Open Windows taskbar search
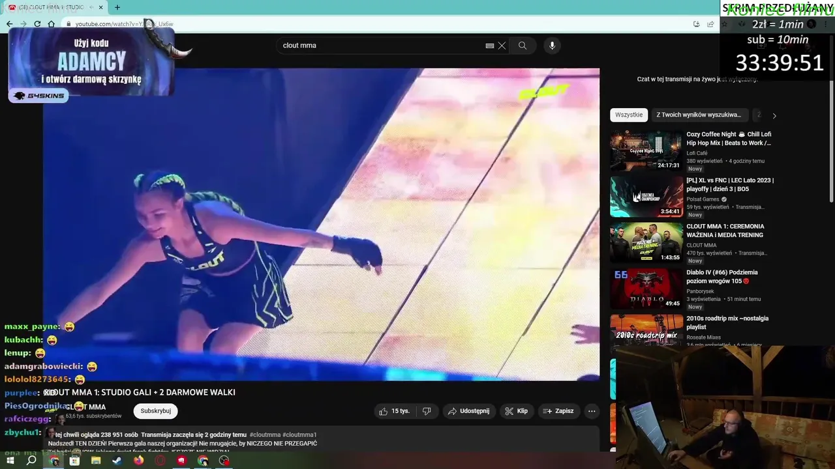 coord(31,461)
